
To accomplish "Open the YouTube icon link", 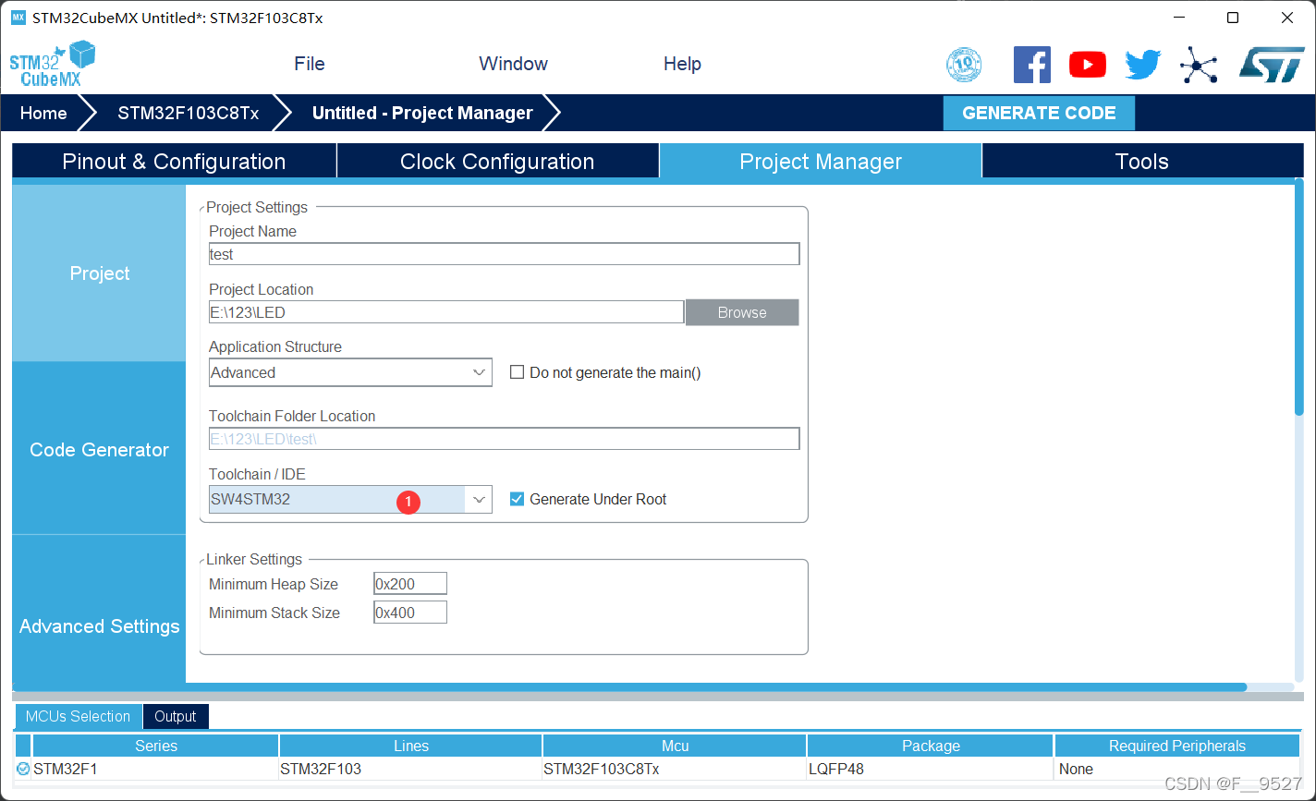I will point(1088,65).
